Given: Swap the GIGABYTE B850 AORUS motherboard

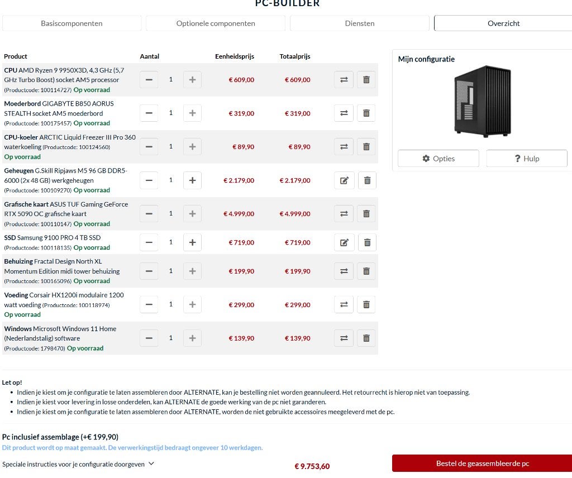Looking at the screenshot, I should (344, 113).
